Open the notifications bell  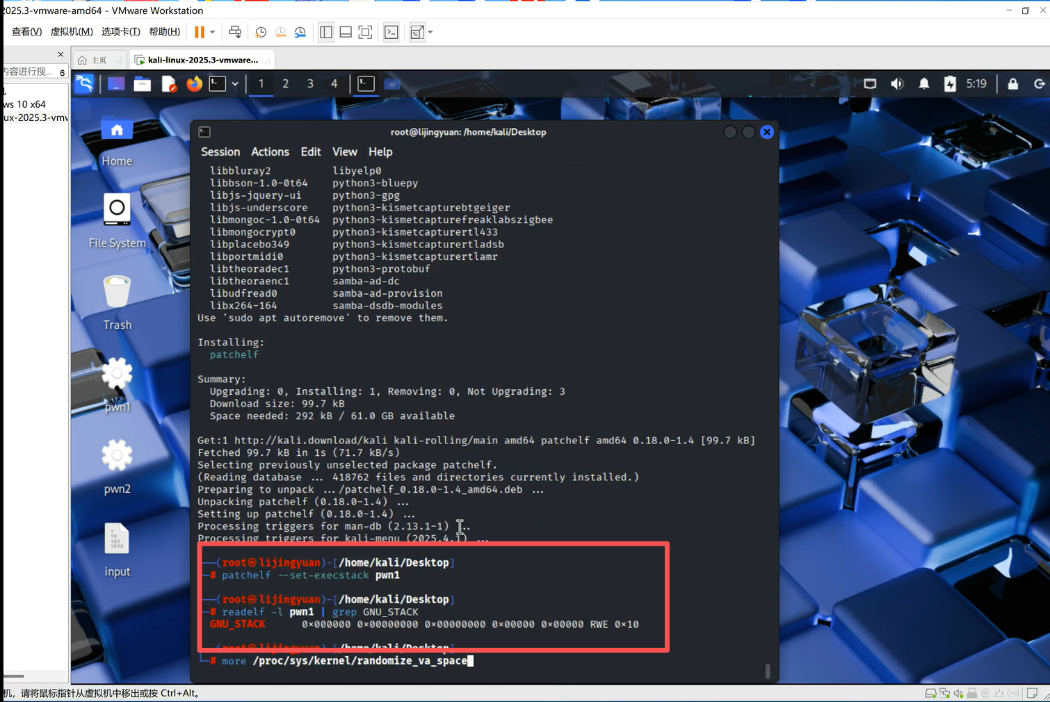click(924, 83)
